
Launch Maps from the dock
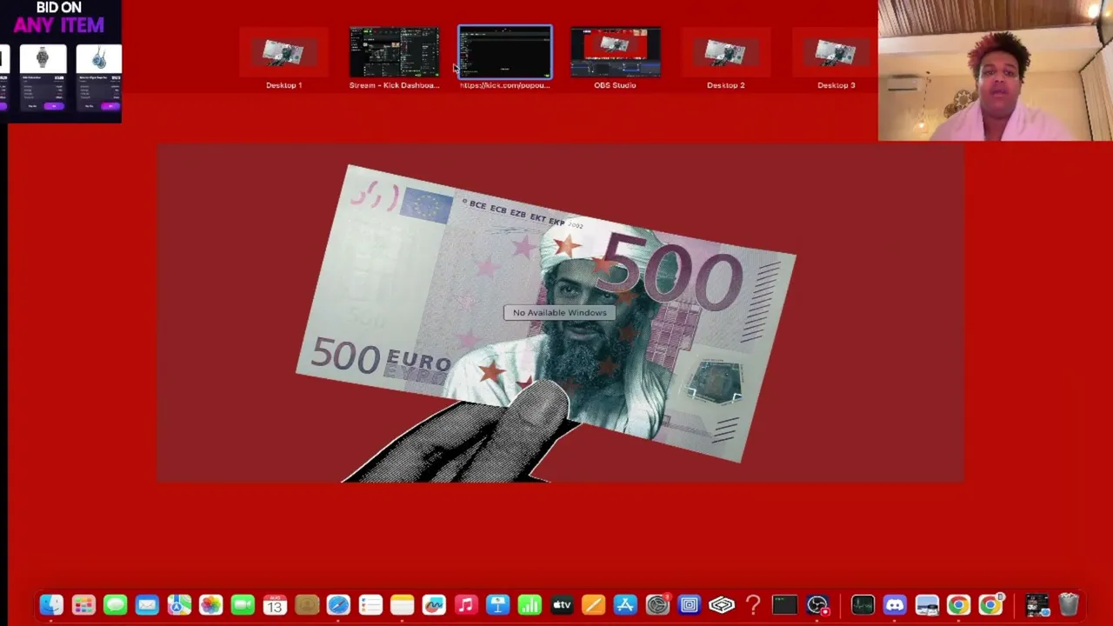[x=179, y=605]
